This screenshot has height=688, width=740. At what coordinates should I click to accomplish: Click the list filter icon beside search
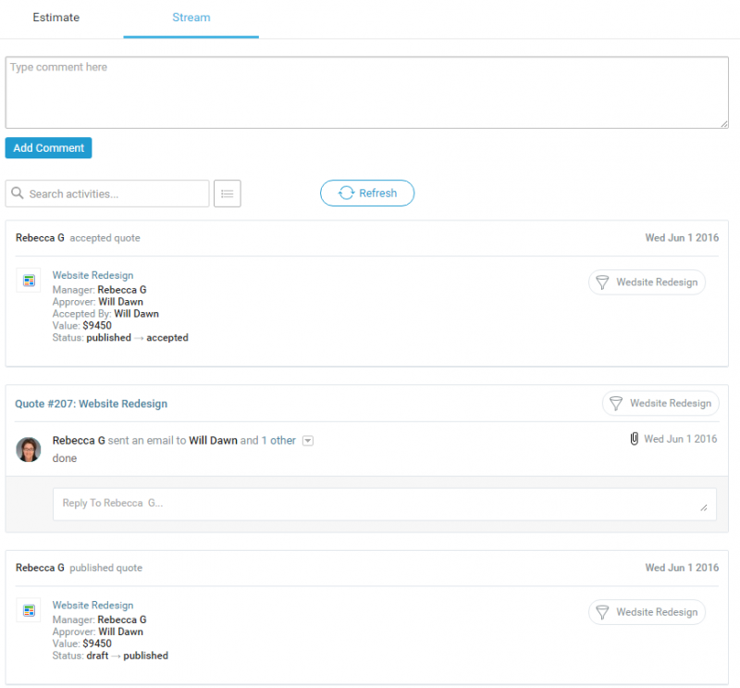pyautogui.click(x=228, y=194)
